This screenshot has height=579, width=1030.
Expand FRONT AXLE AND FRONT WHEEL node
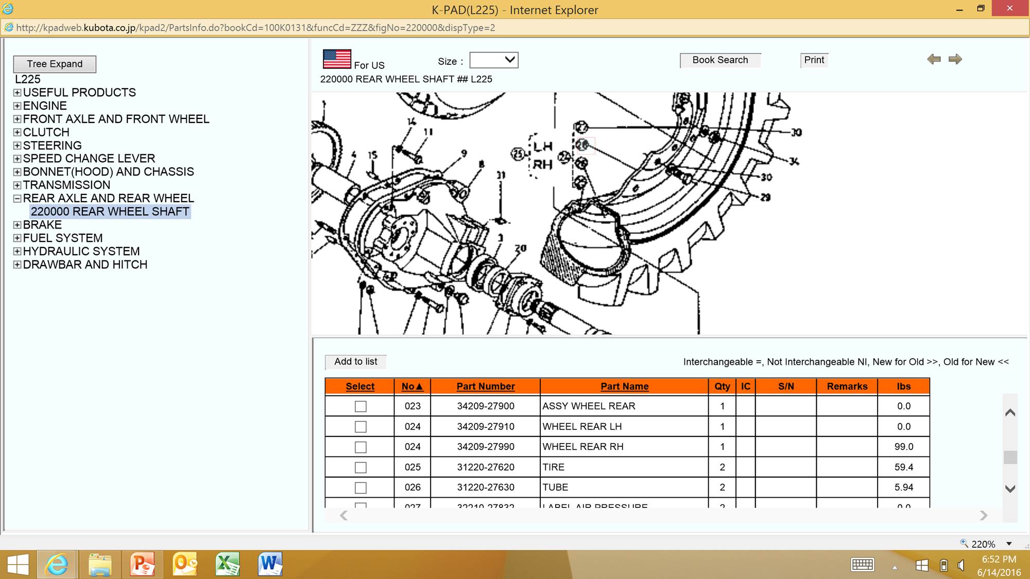pyautogui.click(x=17, y=119)
